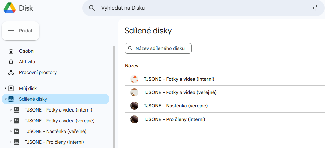This screenshot has height=148, width=325.
Task: Click the search magnifier icon in search bar
Action: pyautogui.click(x=92, y=8)
